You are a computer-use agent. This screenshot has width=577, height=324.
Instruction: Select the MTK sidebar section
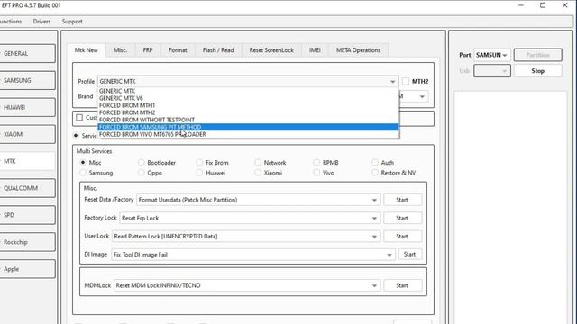tap(27, 161)
